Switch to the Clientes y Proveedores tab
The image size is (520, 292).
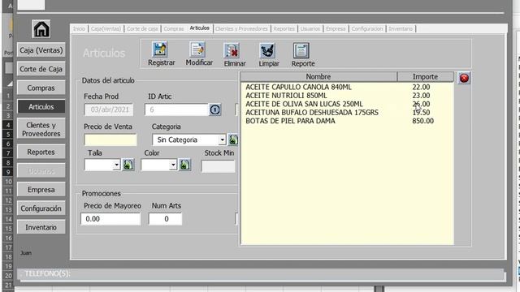click(x=241, y=29)
